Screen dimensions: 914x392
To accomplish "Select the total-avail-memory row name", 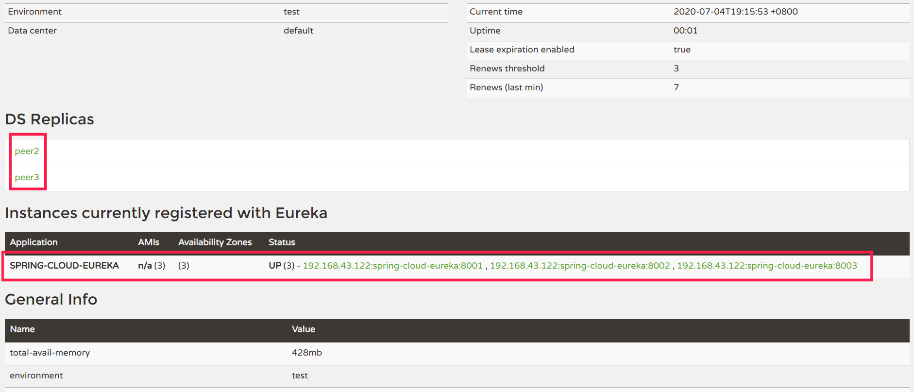I will coord(50,353).
